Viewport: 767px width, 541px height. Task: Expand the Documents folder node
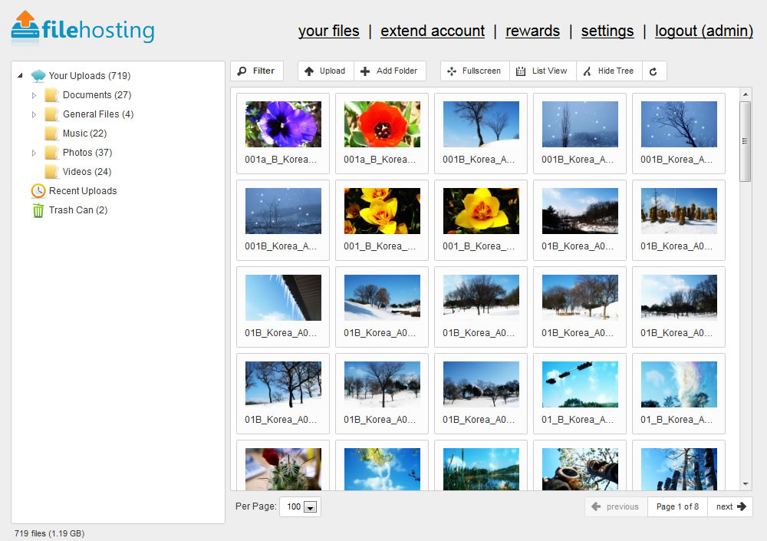tap(34, 95)
